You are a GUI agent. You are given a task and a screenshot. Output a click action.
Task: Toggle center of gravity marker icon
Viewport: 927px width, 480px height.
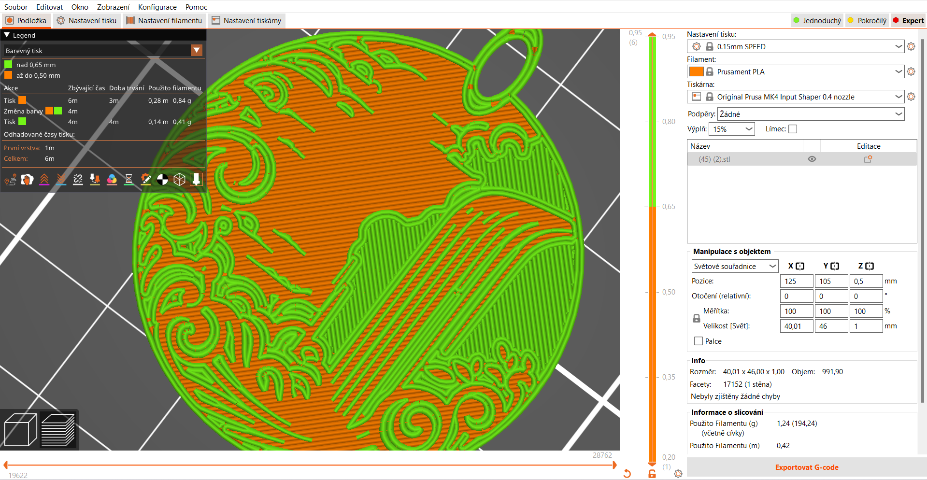coord(162,180)
